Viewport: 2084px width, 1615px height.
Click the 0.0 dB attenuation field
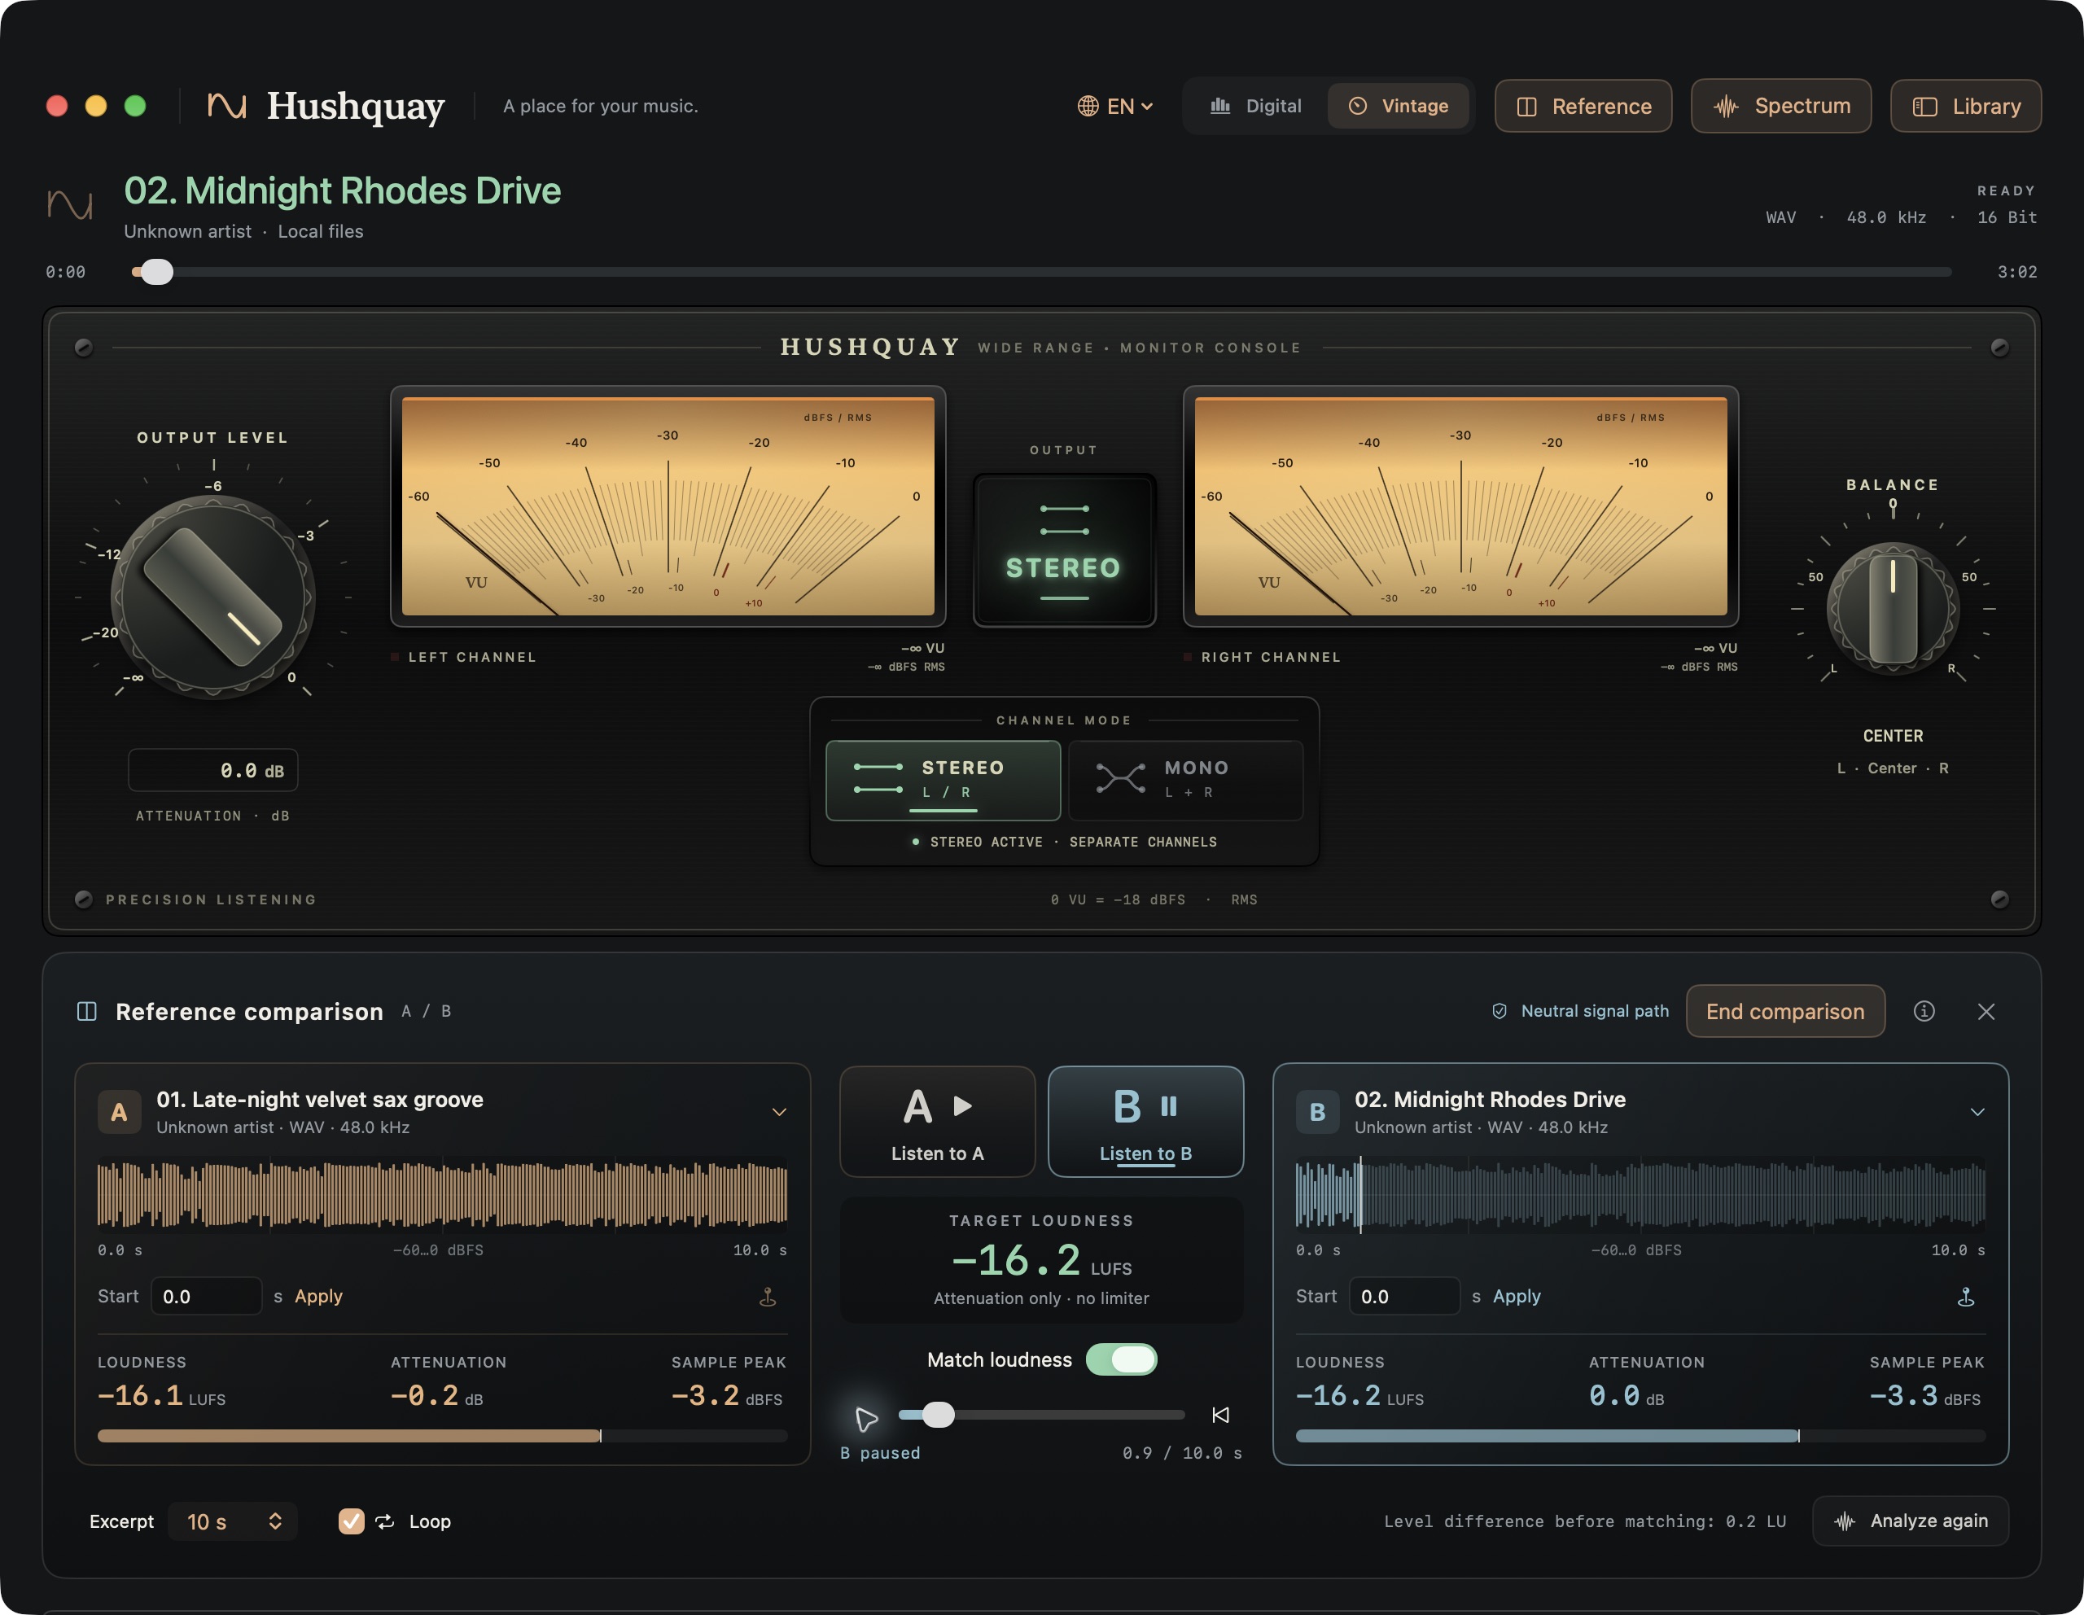(212, 770)
